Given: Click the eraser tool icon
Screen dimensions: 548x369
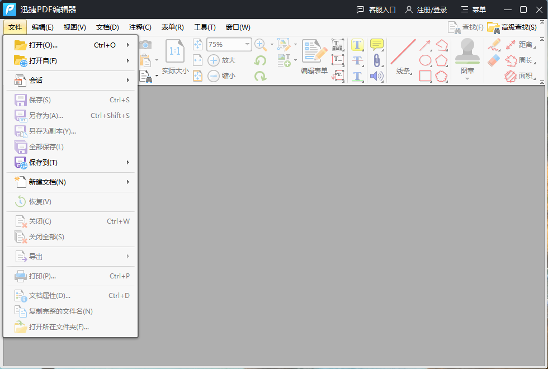Looking at the screenshot, I should pos(493,60).
